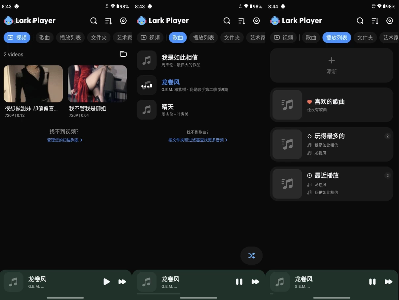This screenshot has width=399, height=300.
Task: Open folder view icon above the videos
Action: [123, 54]
